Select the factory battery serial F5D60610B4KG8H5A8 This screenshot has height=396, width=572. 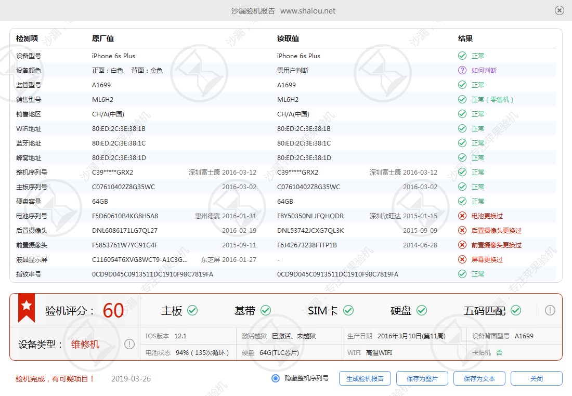[125, 216]
